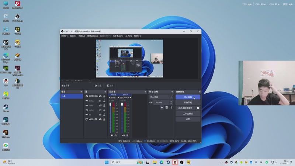Hide the 桌面全屏 source eye icon
The height and width of the screenshot is (166, 295).
(x=100, y=120)
